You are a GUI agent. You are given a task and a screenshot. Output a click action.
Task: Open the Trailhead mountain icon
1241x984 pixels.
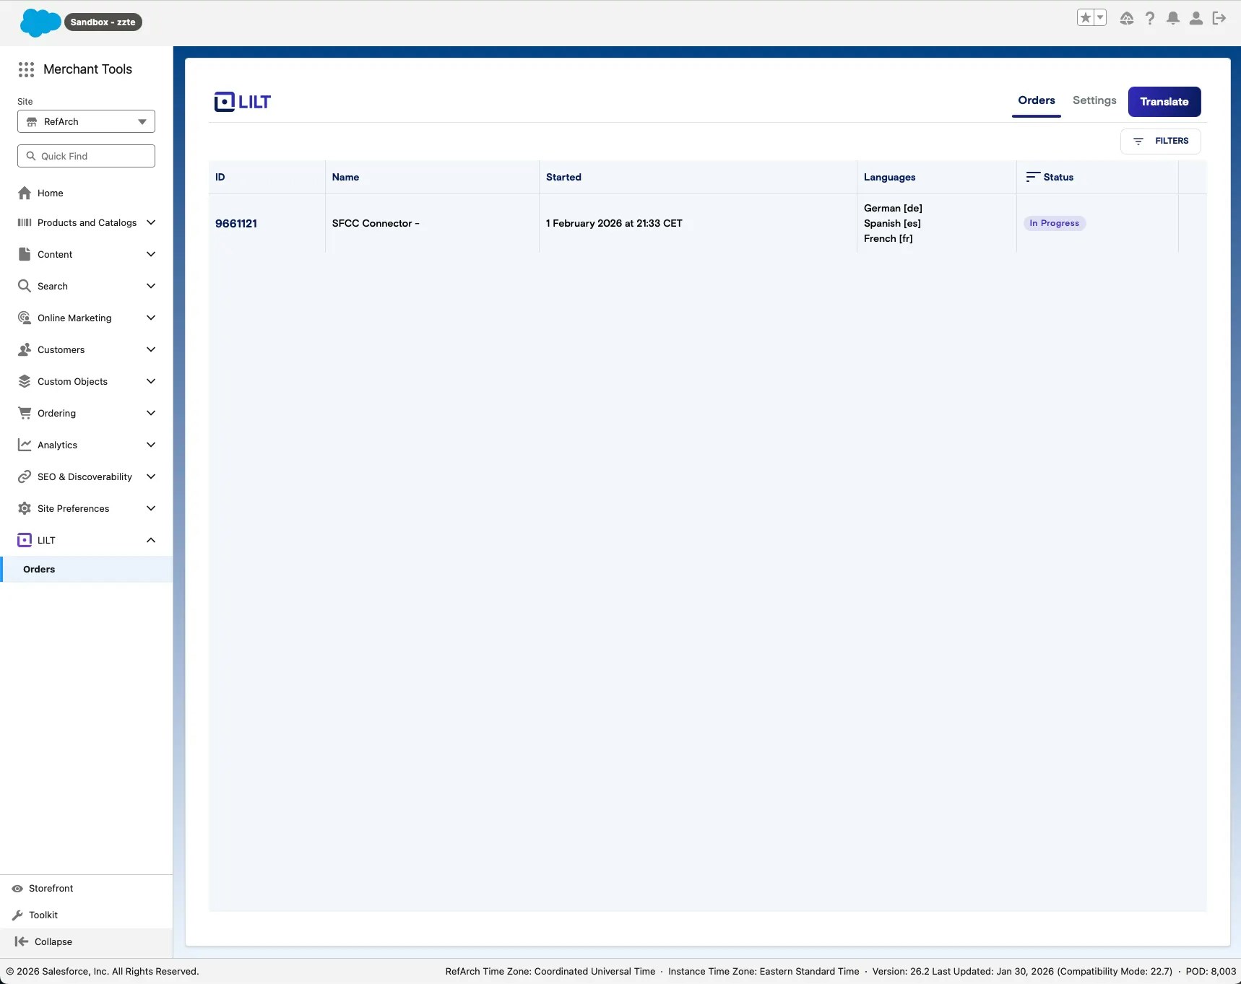tap(1127, 18)
